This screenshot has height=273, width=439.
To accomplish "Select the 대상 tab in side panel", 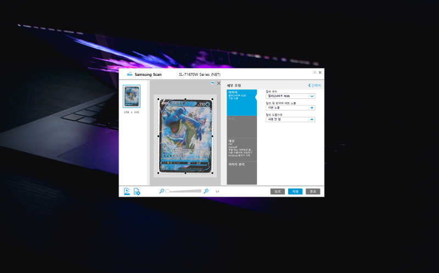I will click(x=241, y=149).
